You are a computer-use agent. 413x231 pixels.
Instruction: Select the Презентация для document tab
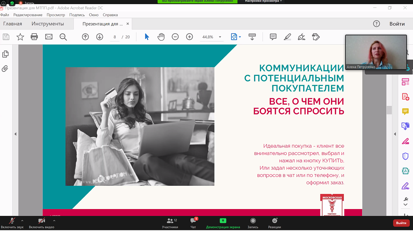(102, 24)
